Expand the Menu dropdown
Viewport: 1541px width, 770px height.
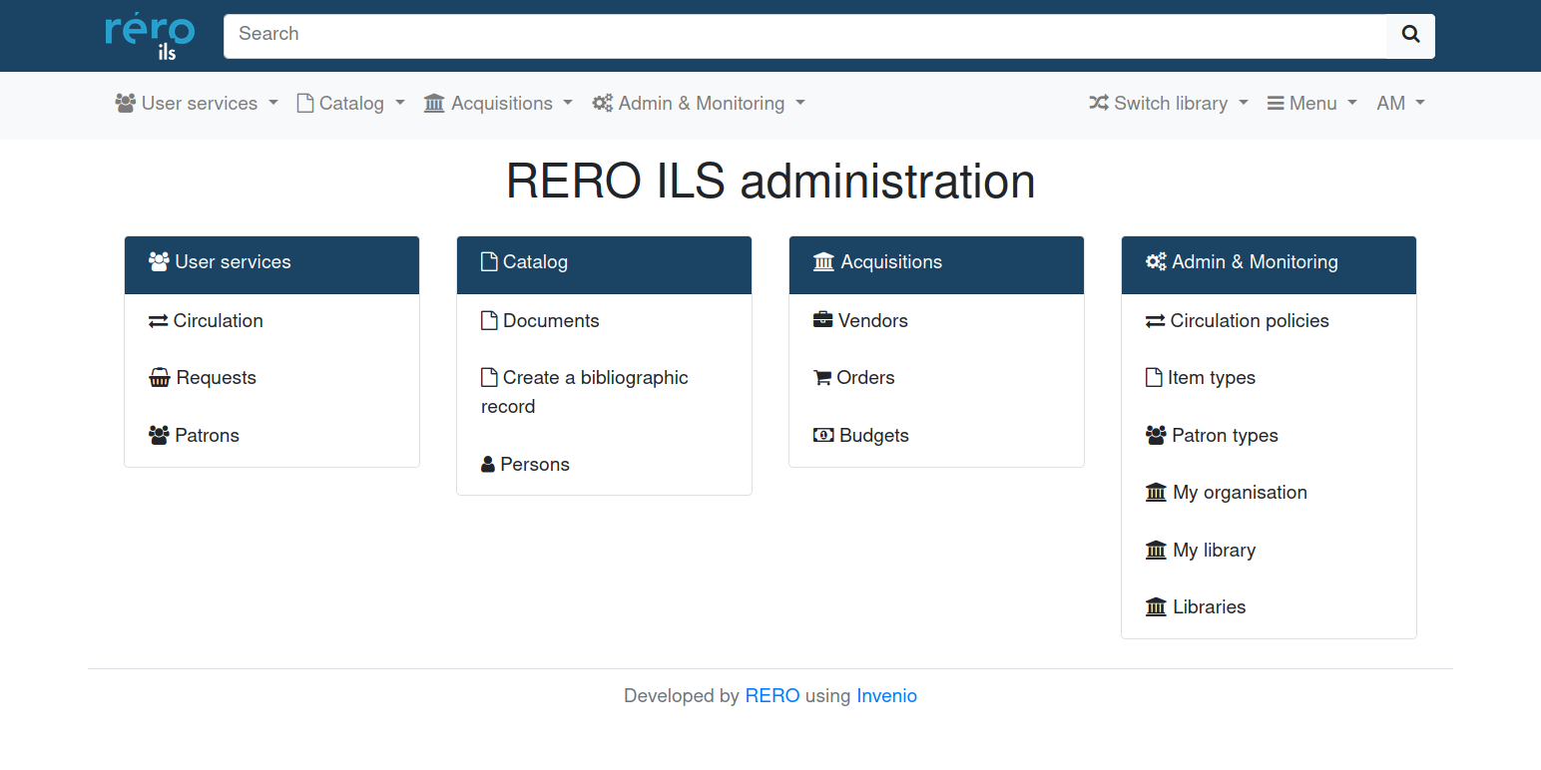(x=1310, y=103)
